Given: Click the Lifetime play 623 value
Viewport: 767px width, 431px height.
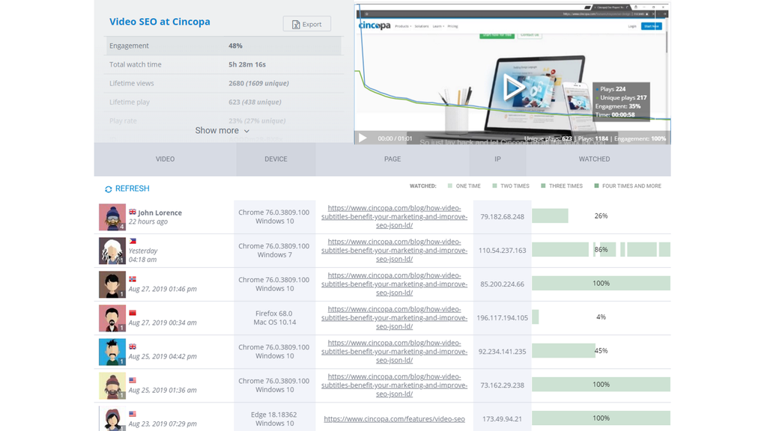Looking at the screenshot, I should [255, 102].
